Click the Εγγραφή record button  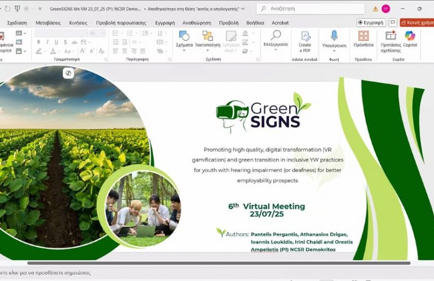tap(371, 23)
